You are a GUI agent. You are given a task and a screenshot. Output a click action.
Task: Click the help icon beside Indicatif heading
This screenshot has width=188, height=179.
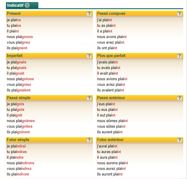(27, 5)
